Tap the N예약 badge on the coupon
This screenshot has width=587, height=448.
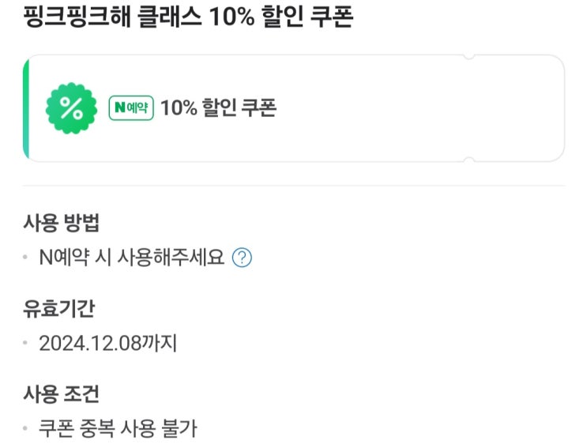point(131,108)
